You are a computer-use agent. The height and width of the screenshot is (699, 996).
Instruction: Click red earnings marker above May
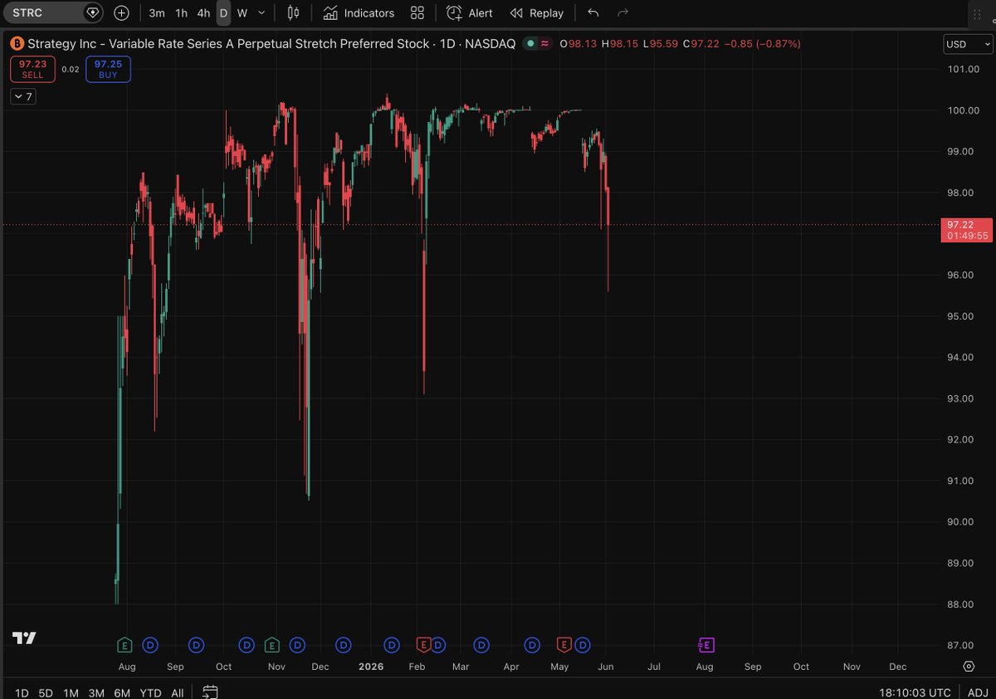pyautogui.click(x=564, y=645)
